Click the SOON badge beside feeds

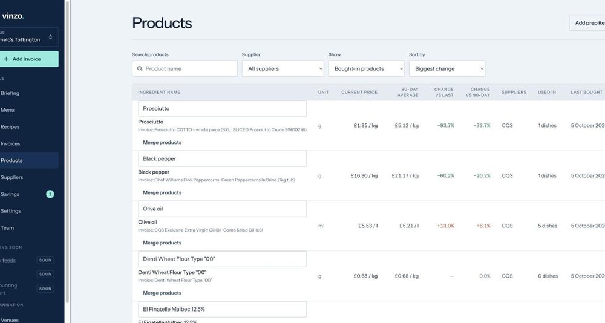[x=45, y=260]
